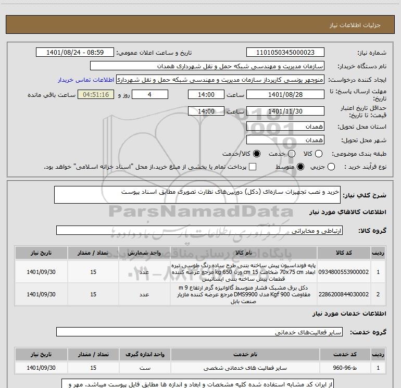Click the announcement date field 1401/08/24 - 08:59

pyautogui.click(x=75, y=53)
